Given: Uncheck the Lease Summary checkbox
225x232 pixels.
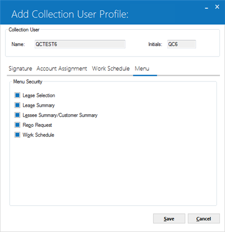Looking at the screenshot, I should coord(17,105).
